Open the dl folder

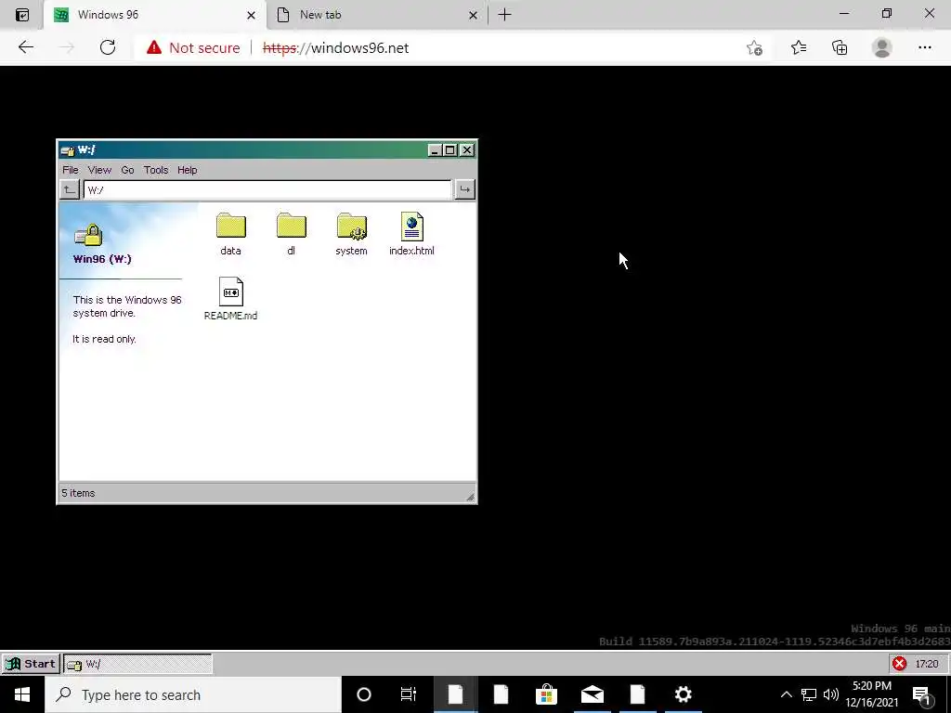pyautogui.click(x=291, y=233)
